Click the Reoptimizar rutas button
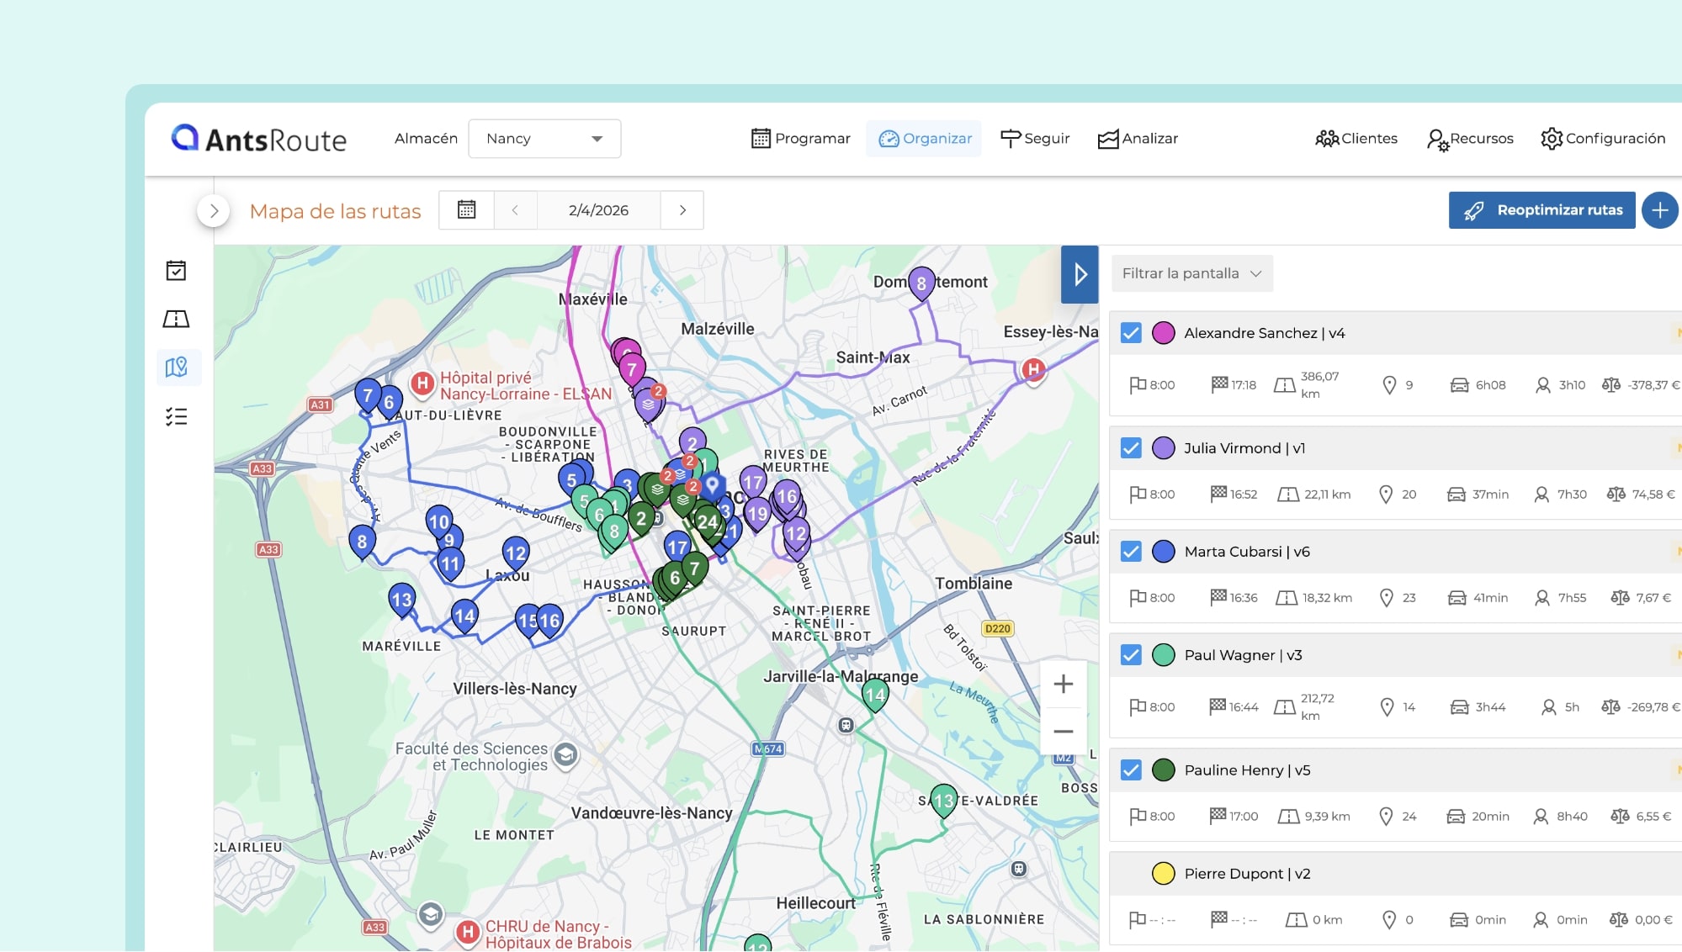Image resolution: width=1682 pixels, height=952 pixels. [x=1541, y=210]
